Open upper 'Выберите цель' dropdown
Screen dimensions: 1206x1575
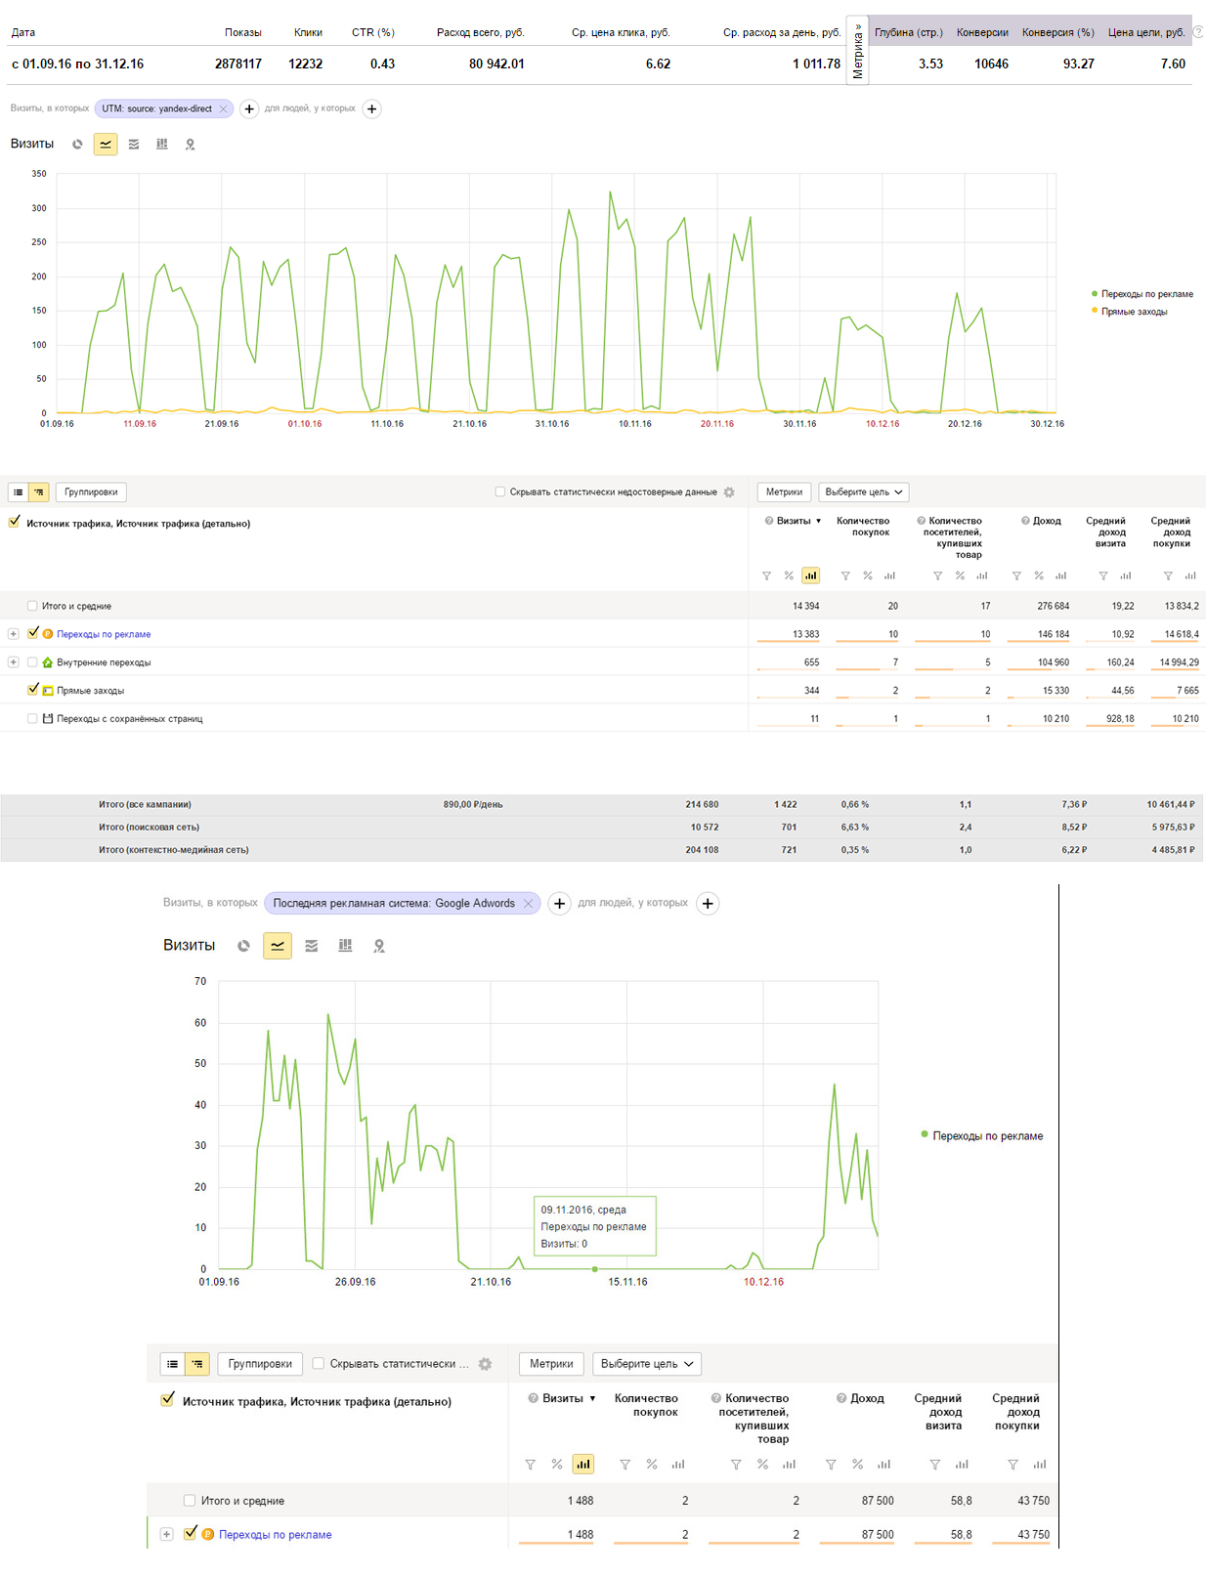[x=864, y=492]
